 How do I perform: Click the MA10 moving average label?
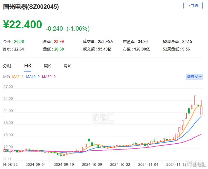pos(33,76)
